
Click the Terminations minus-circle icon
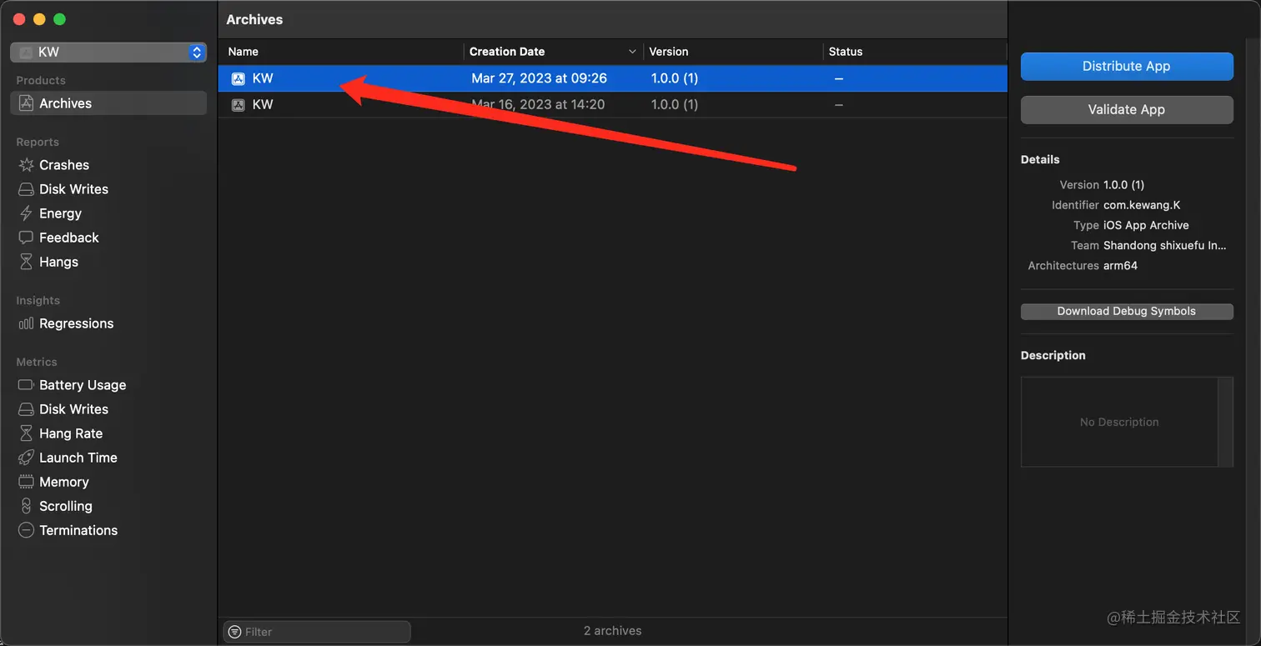tap(26, 530)
